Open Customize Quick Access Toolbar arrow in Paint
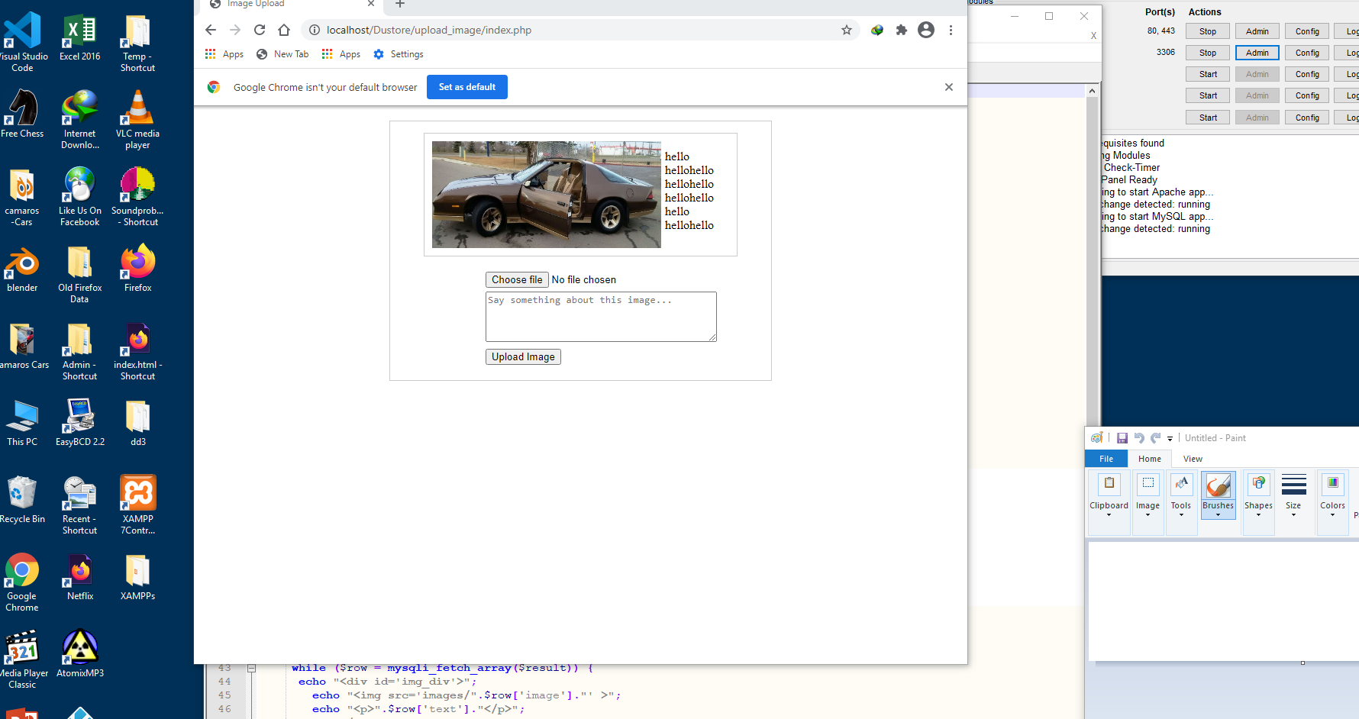Screen dimensions: 1359x719 pos(1170,439)
